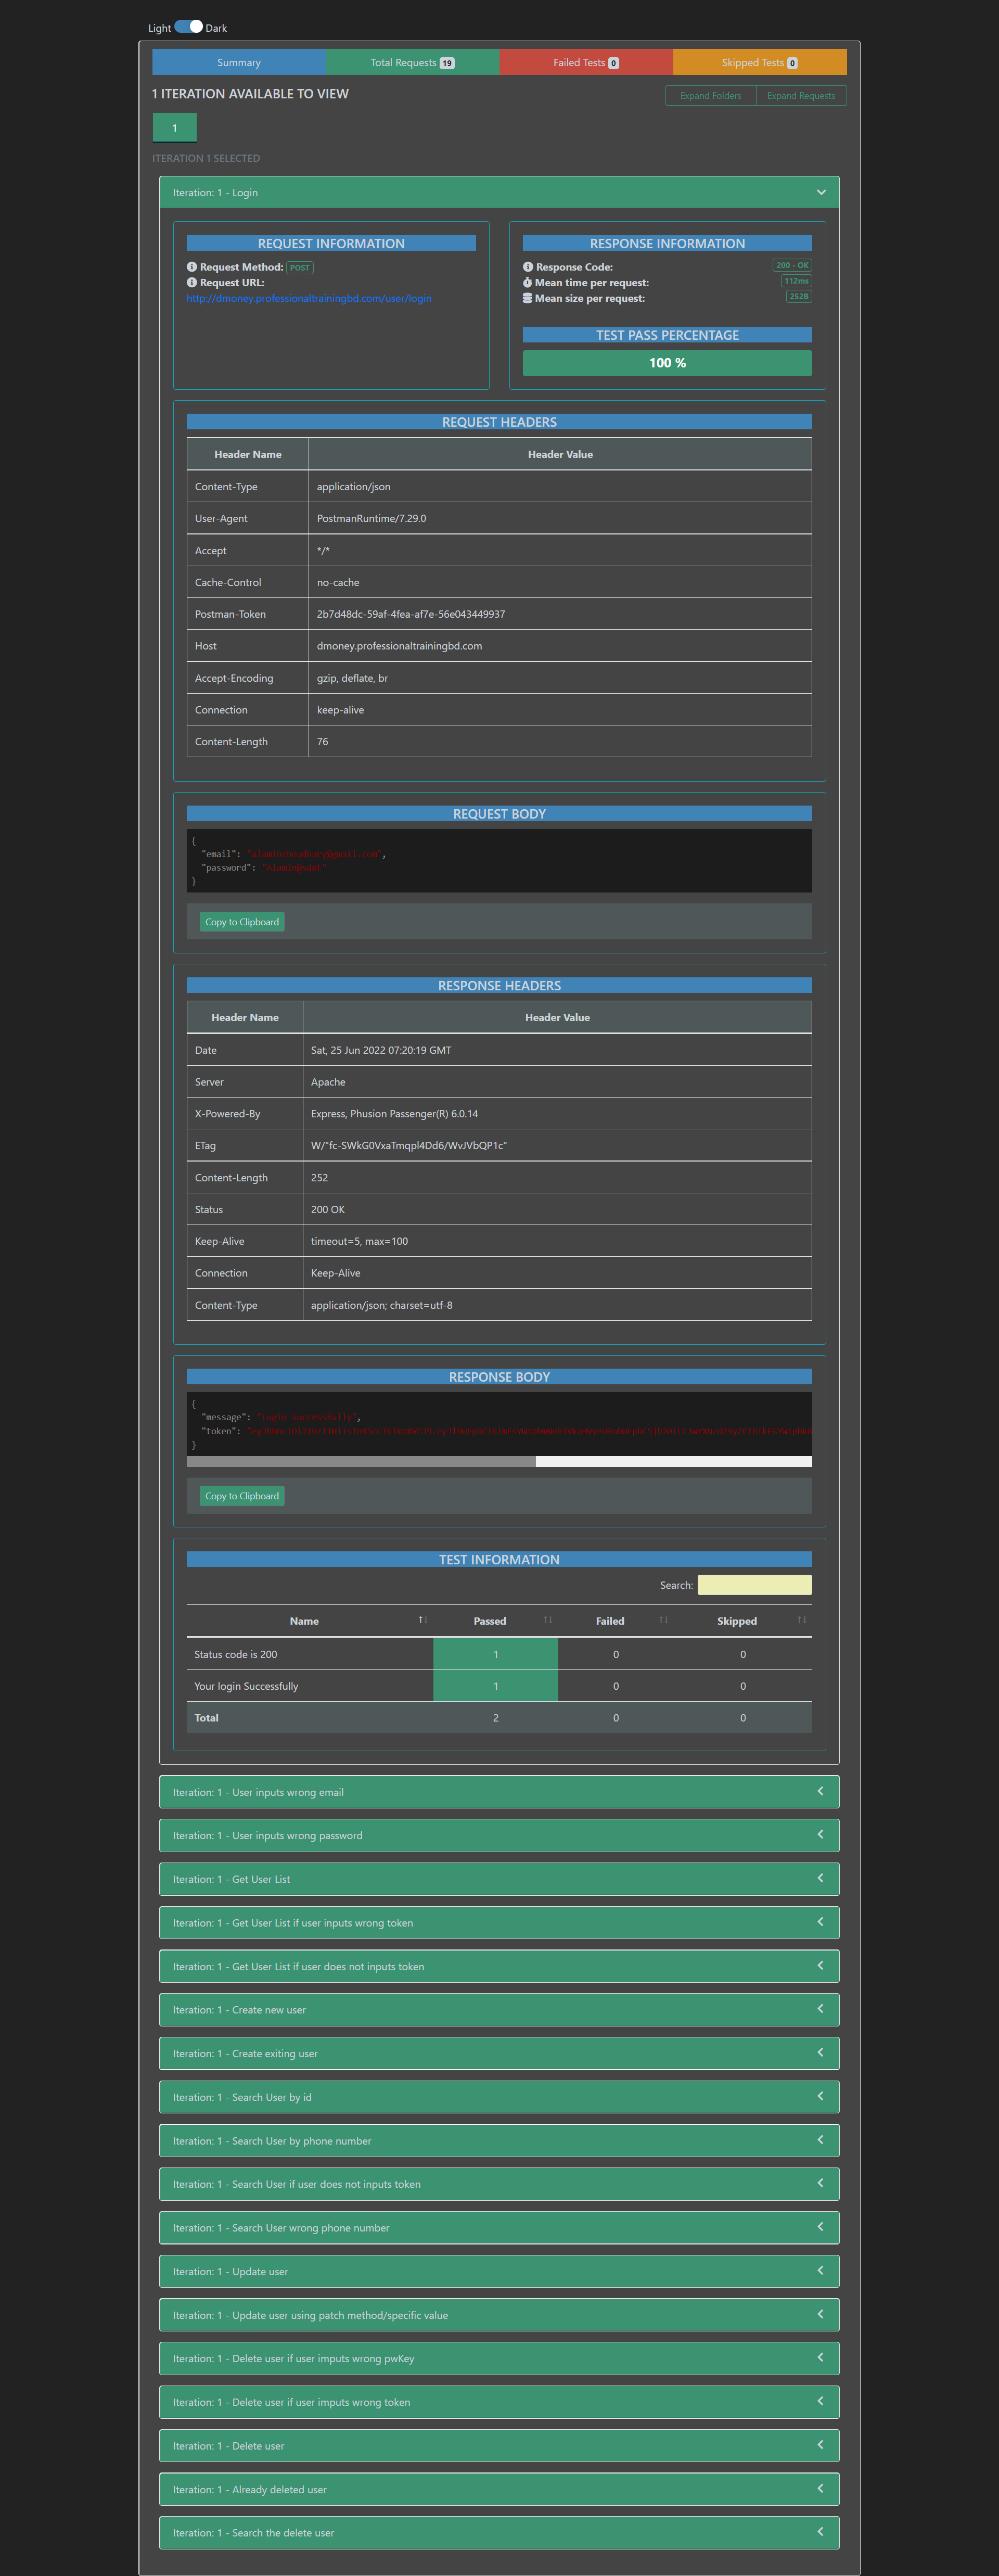Click the Expand Folders button
The image size is (999, 2576).
pos(710,95)
